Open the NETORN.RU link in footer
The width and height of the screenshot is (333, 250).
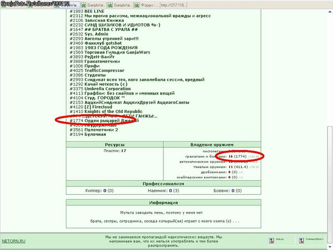(x=14, y=241)
